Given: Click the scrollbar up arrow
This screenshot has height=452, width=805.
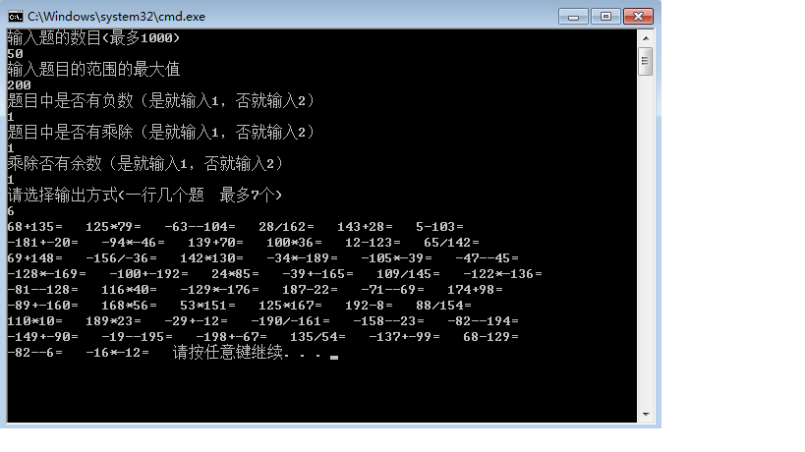Looking at the screenshot, I should pos(646,38).
